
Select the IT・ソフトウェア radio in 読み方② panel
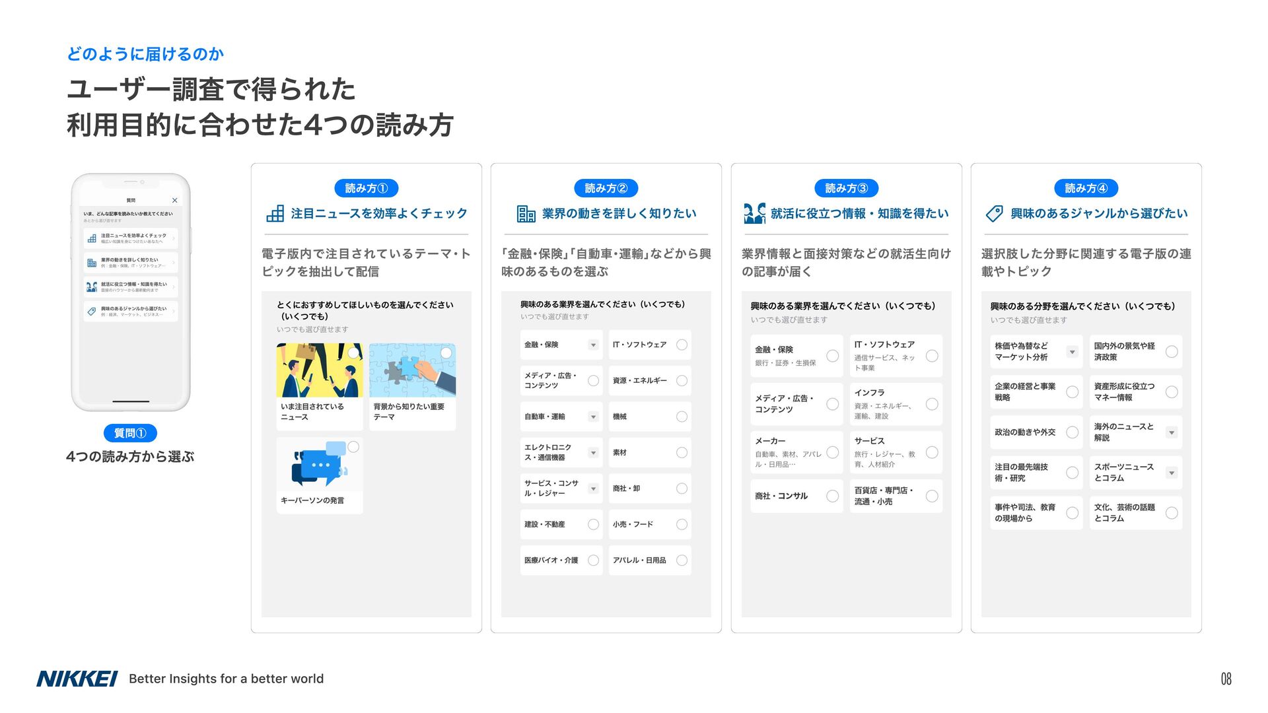tap(682, 345)
